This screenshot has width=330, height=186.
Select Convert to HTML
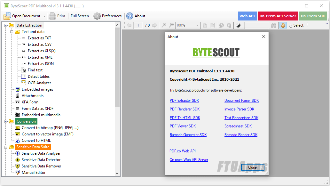(36, 141)
